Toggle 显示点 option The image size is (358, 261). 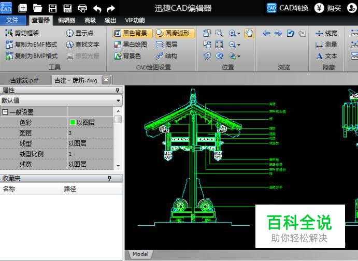tap(80, 33)
